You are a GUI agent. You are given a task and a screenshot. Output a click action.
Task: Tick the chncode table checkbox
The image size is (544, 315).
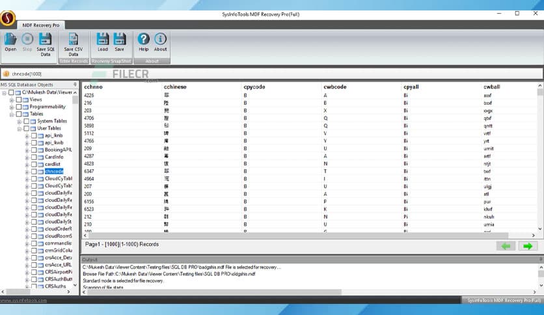(34, 171)
